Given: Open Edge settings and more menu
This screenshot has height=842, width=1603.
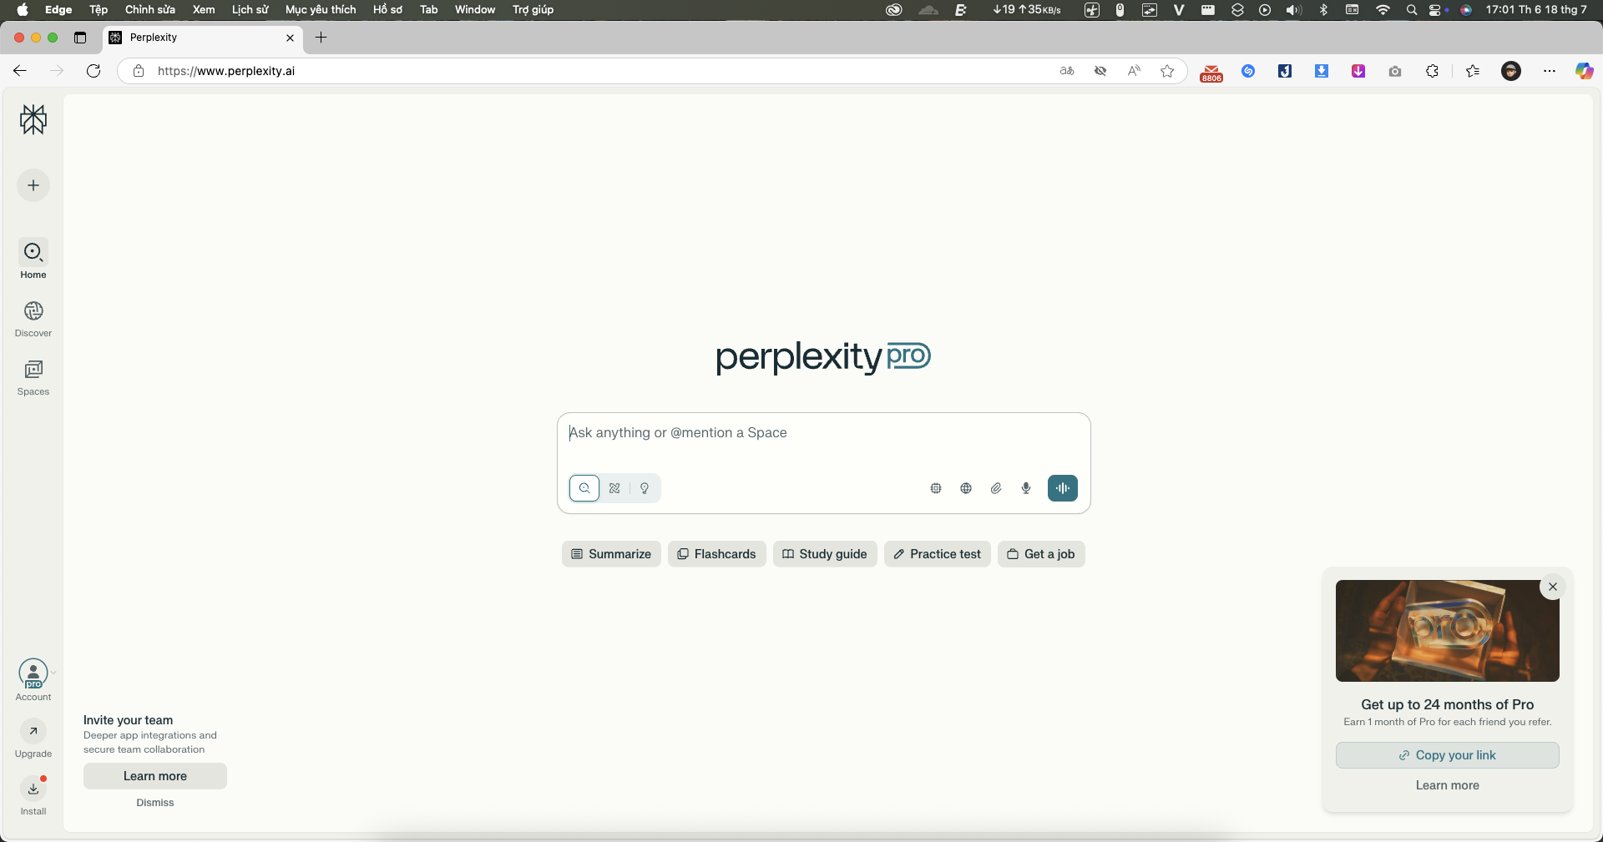Looking at the screenshot, I should click(1550, 71).
